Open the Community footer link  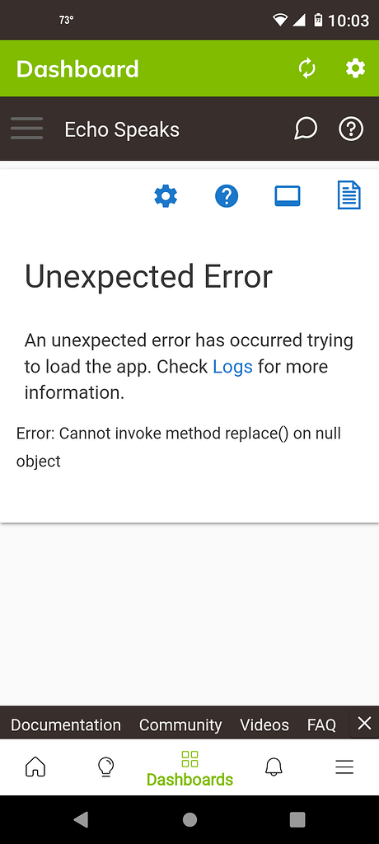coord(180,725)
